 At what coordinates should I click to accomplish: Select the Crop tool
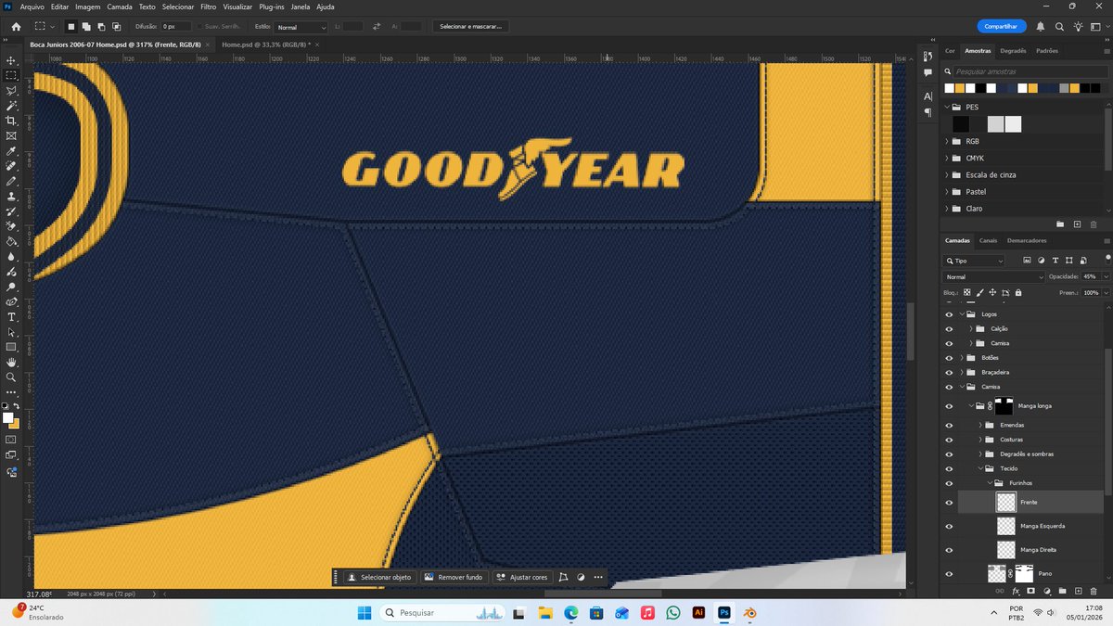(11, 121)
